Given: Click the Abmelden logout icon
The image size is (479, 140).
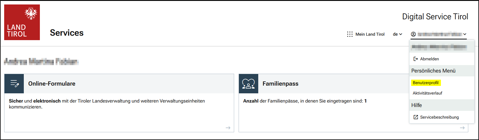Looking at the screenshot, I should (x=416, y=59).
